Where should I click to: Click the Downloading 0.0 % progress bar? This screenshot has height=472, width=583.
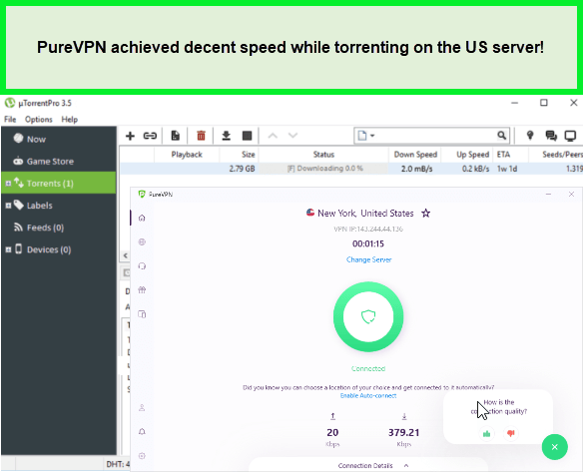coord(323,169)
